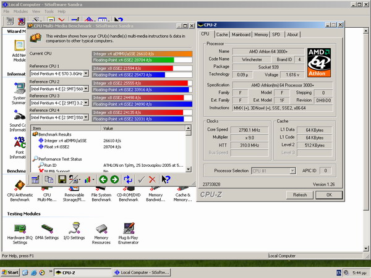Click scroll-down arrow of Sandra main window
The width and height of the screenshot is (371, 278).
(x=366, y=248)
